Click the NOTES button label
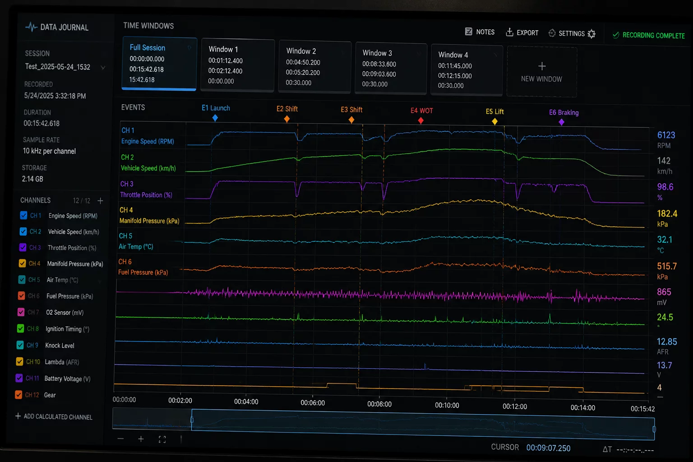The image size is (693, 462). coord(485,32)
